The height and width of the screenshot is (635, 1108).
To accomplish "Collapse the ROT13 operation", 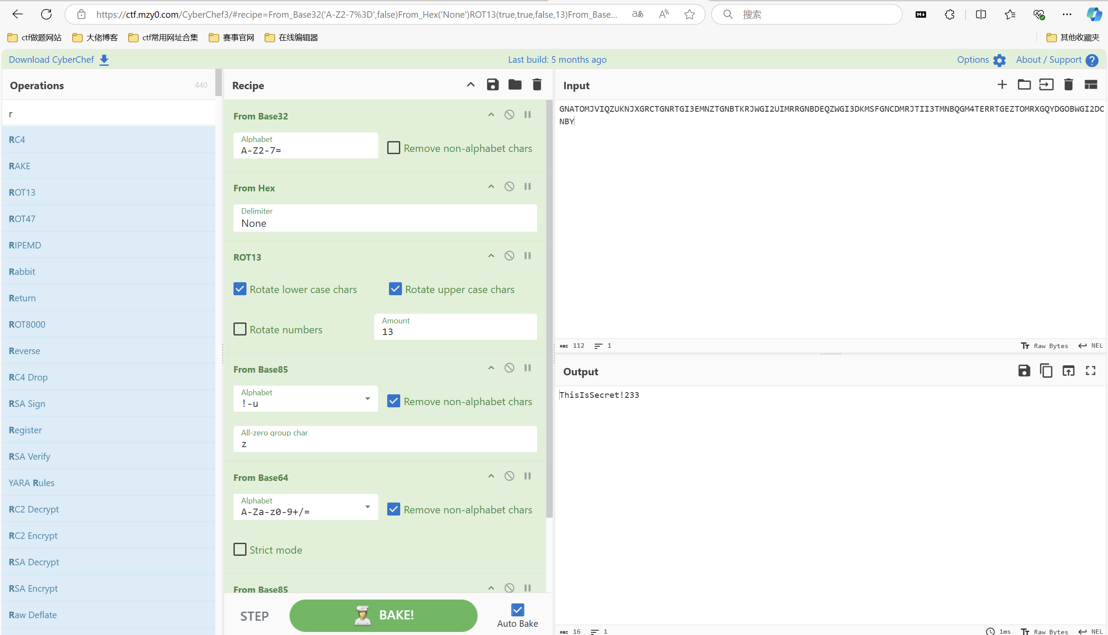I will point(491,255).
